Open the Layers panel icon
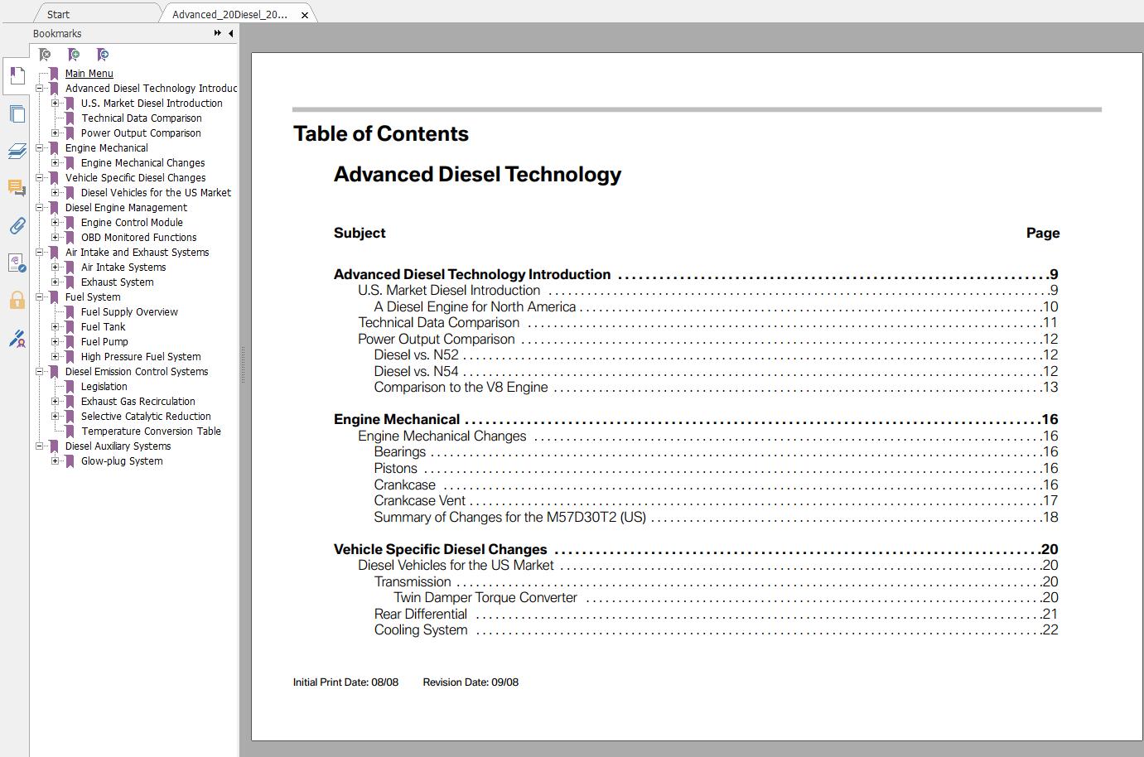The width and height of the screenshot is (1144, 757). point(17,152)
